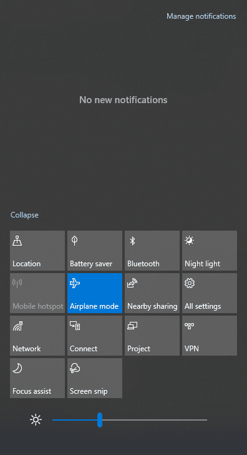Click the VPN tile icon

(x=190, y=326)
